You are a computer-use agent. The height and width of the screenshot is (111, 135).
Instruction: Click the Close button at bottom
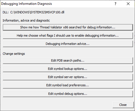pyautogui.click(x=123, y=105)
